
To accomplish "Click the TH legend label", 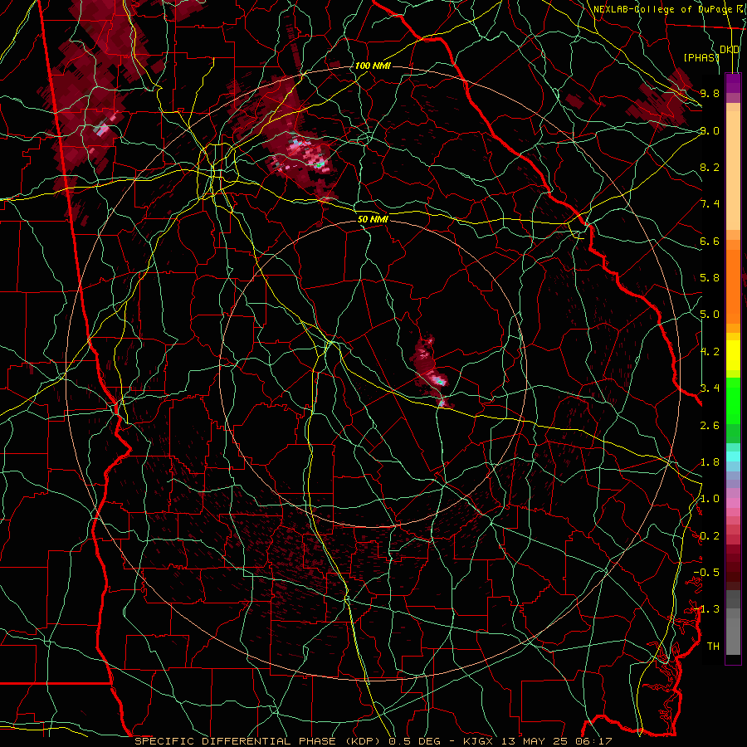I will (x=713, y=647).
